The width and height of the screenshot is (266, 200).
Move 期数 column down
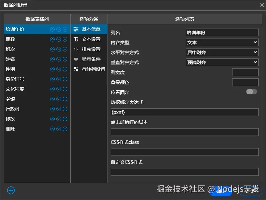(x=59, y=39)
